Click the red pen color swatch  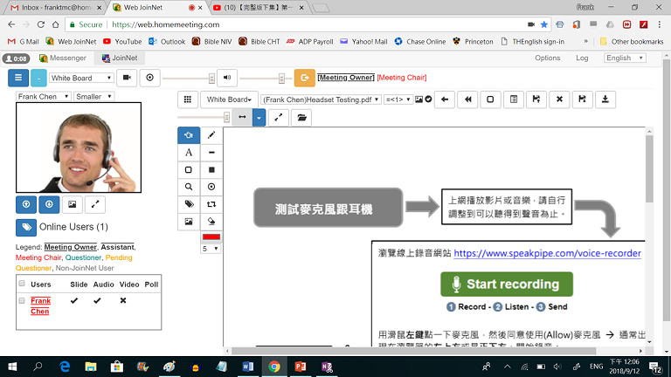[x=211, y=236]
